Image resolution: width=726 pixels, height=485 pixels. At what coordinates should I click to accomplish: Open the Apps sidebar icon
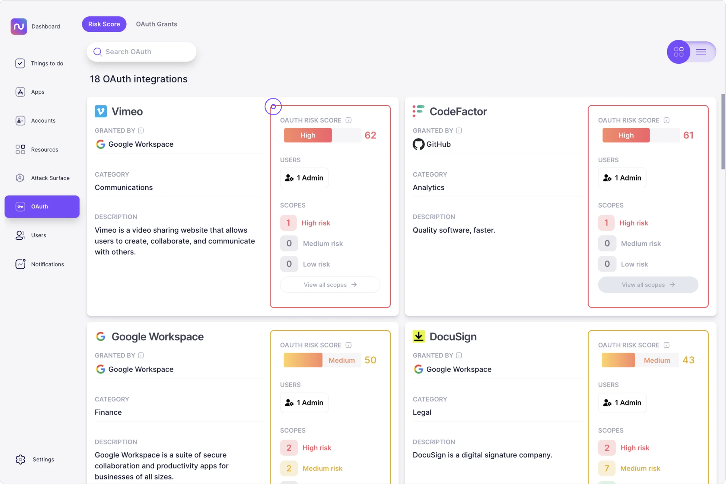(20, 92)
